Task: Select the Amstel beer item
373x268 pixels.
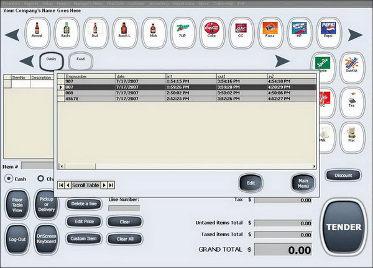Action: point(37,30)
